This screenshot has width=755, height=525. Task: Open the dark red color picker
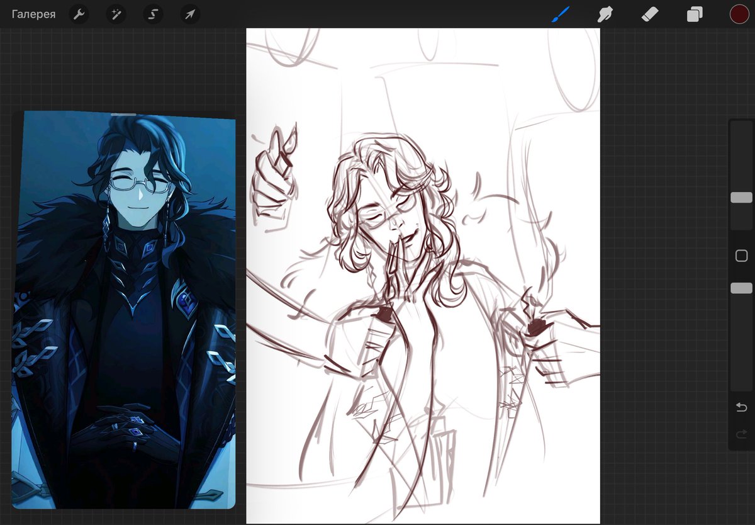pyautogui.click(x=739, y=14)
